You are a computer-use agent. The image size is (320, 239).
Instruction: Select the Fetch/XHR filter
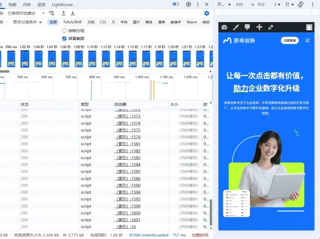pos(72,22)
